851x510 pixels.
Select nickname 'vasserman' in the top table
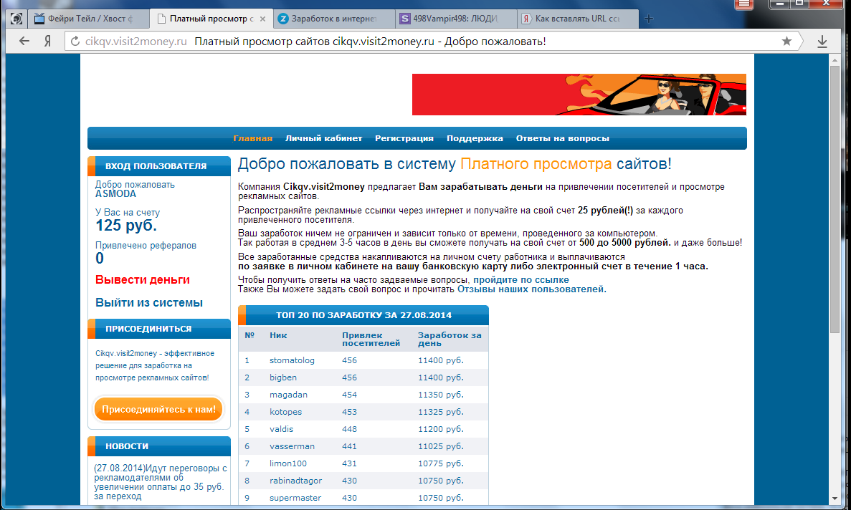coord(292,446)
